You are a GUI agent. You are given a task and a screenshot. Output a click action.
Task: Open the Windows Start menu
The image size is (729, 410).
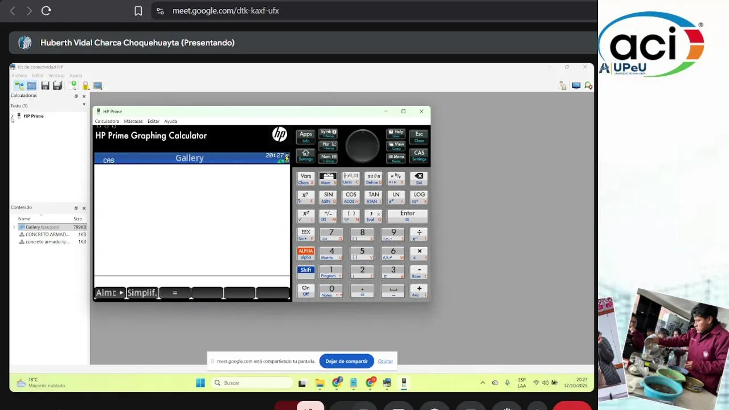pyautogui.click(x=200, y=383)
